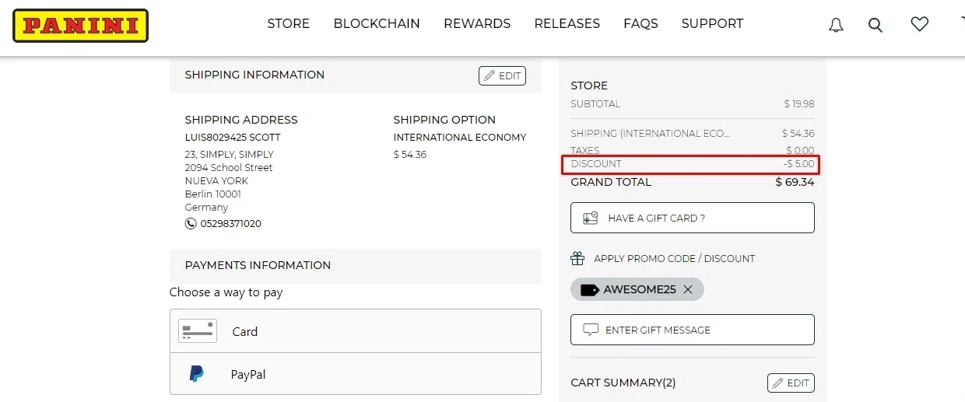The image size is (965, 402).
Task: Click the 2094 School Street address line
Action: 229,168
